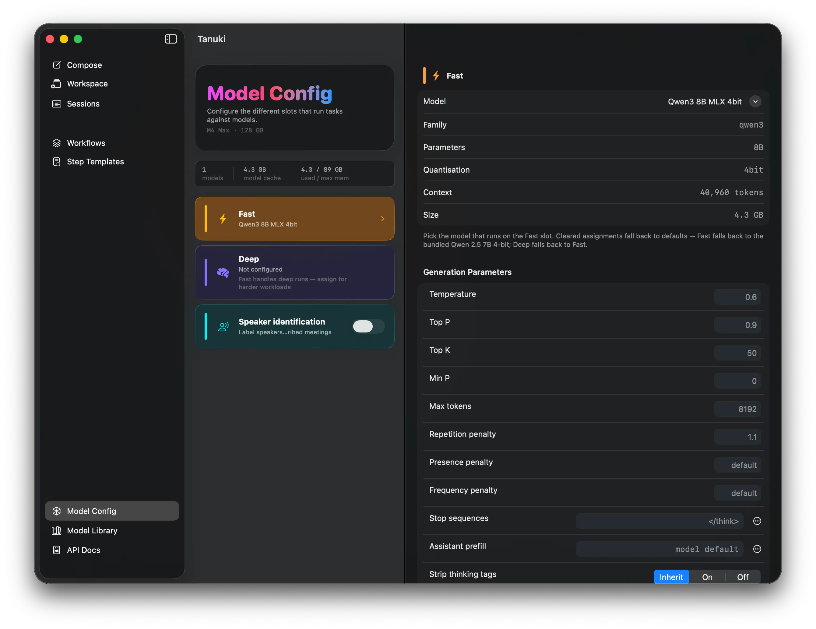Click the '4bit' quantisation value
Screen dimensions: 816x629
click(x=753, y=170)
